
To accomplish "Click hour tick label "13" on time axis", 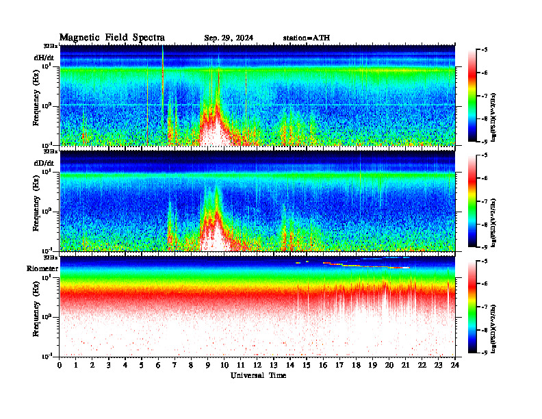I will tap(274, 365).
